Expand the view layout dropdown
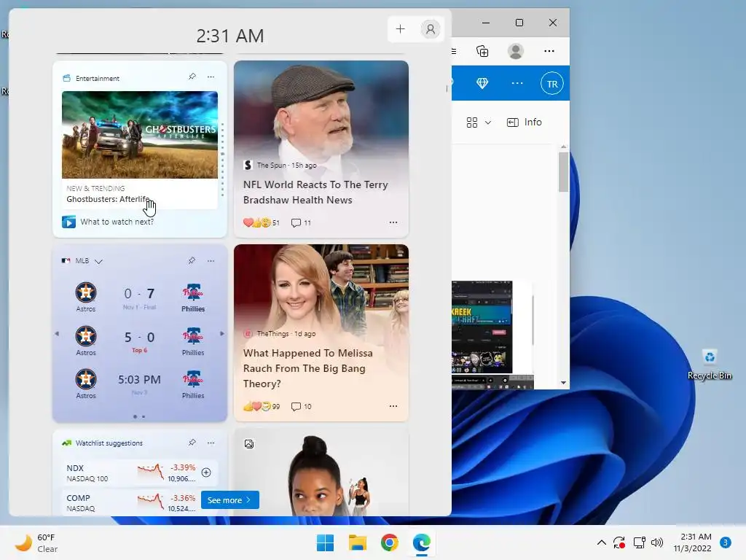Image resolution: width=746 pixels, height=560 pixels. (x=479, y=122)
